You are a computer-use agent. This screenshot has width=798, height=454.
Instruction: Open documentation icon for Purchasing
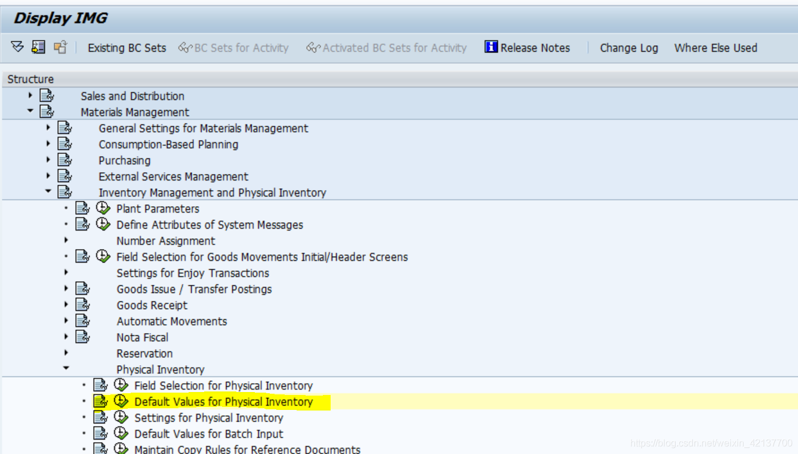[x=64, y=160]
